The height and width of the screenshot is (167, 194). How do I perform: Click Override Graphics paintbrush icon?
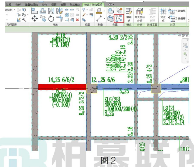point(84,15)
